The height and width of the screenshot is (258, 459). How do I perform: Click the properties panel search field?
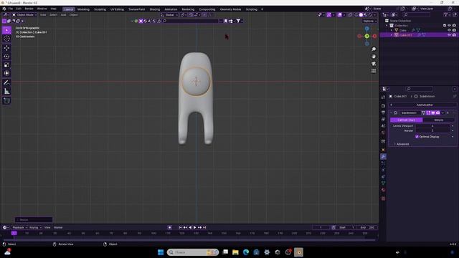pyautogui.click(x=420, y=89)
